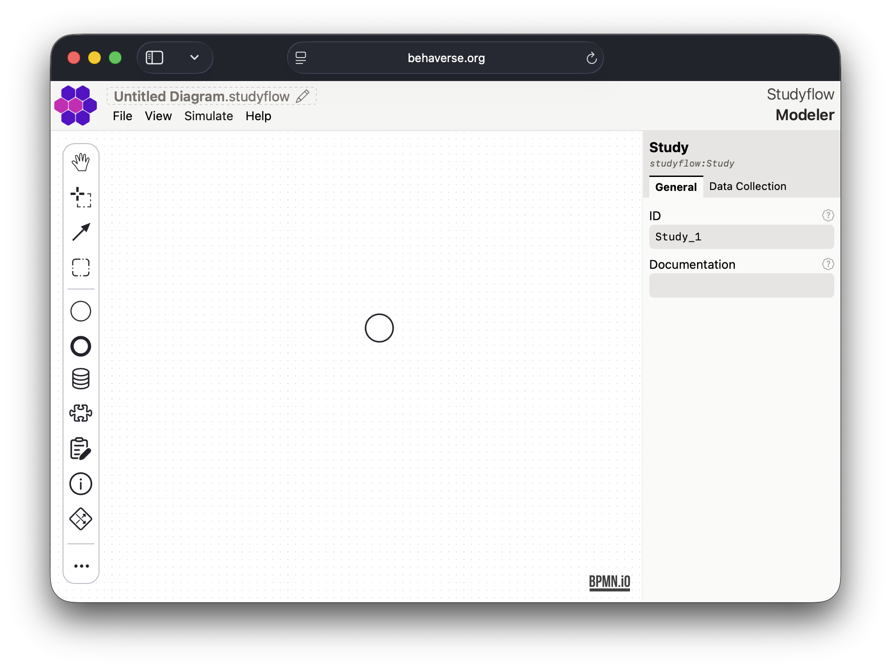Pick the end event thick circle in the palette

(81, 346)
